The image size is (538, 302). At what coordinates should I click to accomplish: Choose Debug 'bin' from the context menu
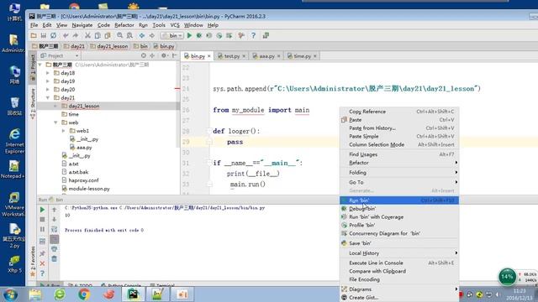tap(399, 209)
